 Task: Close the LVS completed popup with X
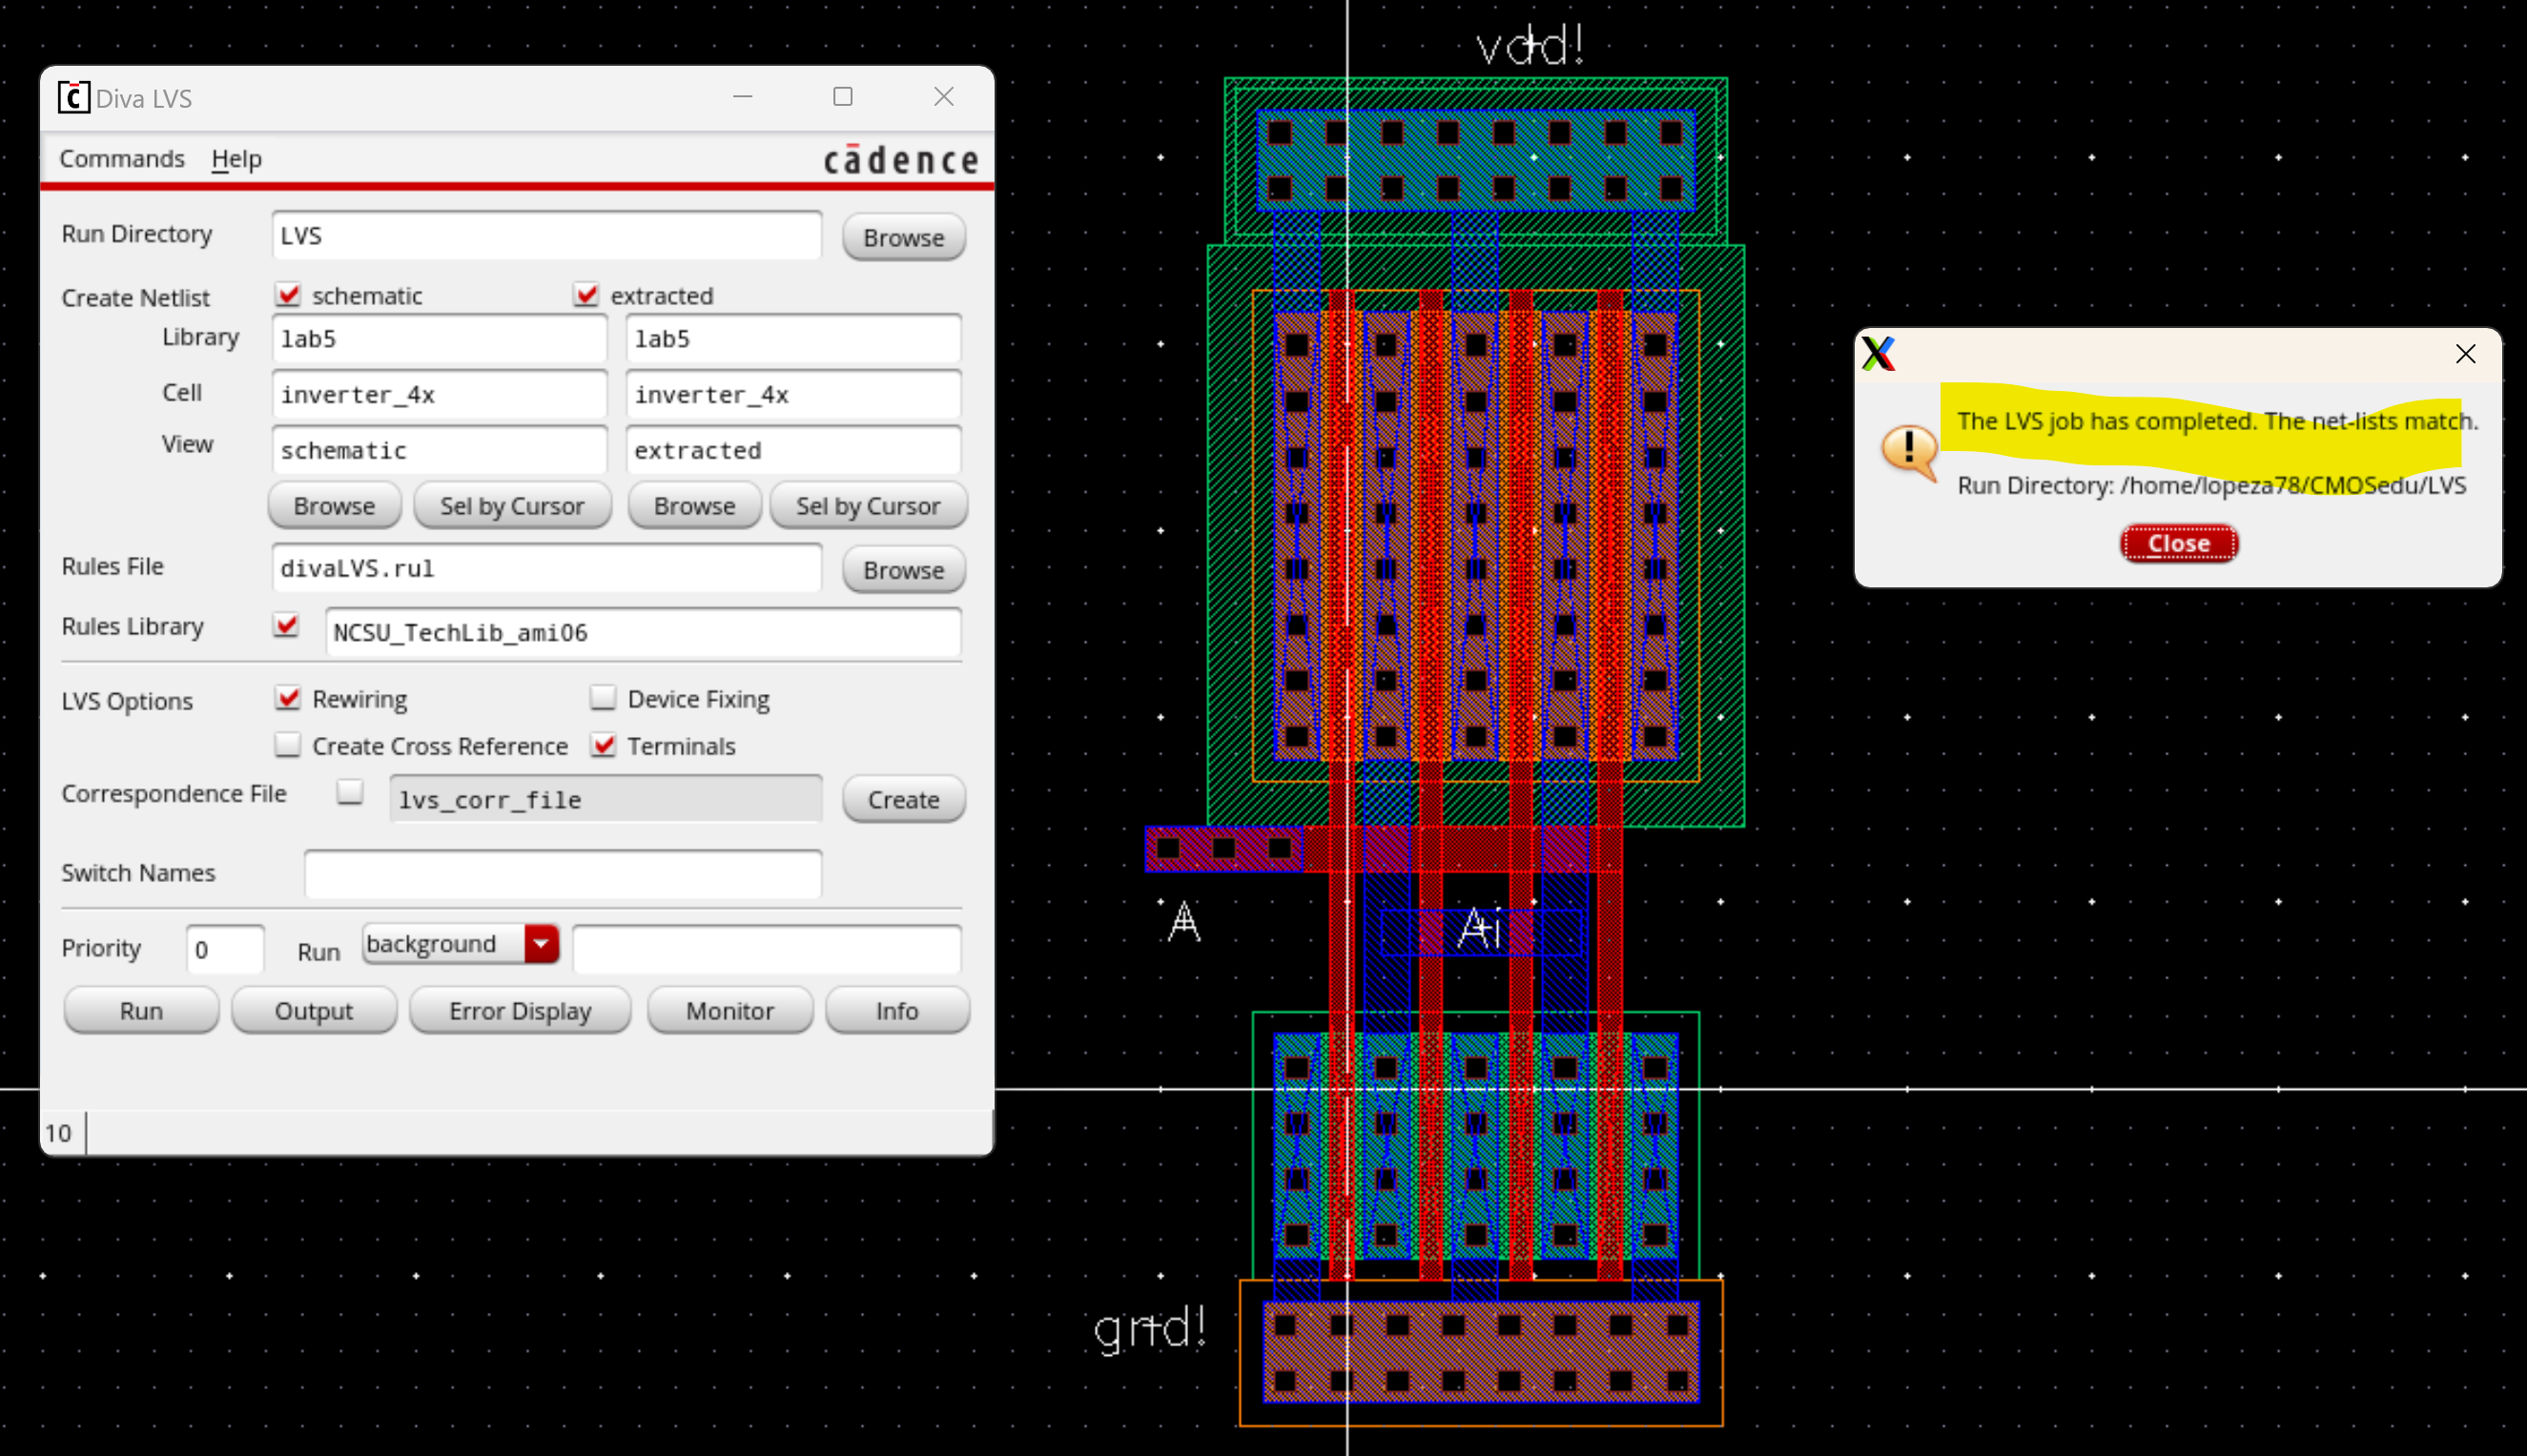[x=2465, y=354]
